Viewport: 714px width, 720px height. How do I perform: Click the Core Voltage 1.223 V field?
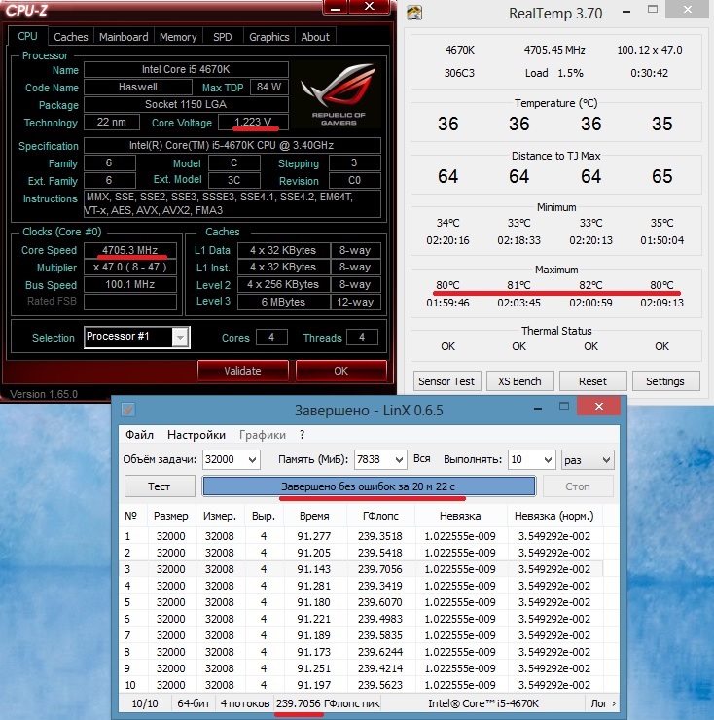pyautogui.click(x=254, y=122)
